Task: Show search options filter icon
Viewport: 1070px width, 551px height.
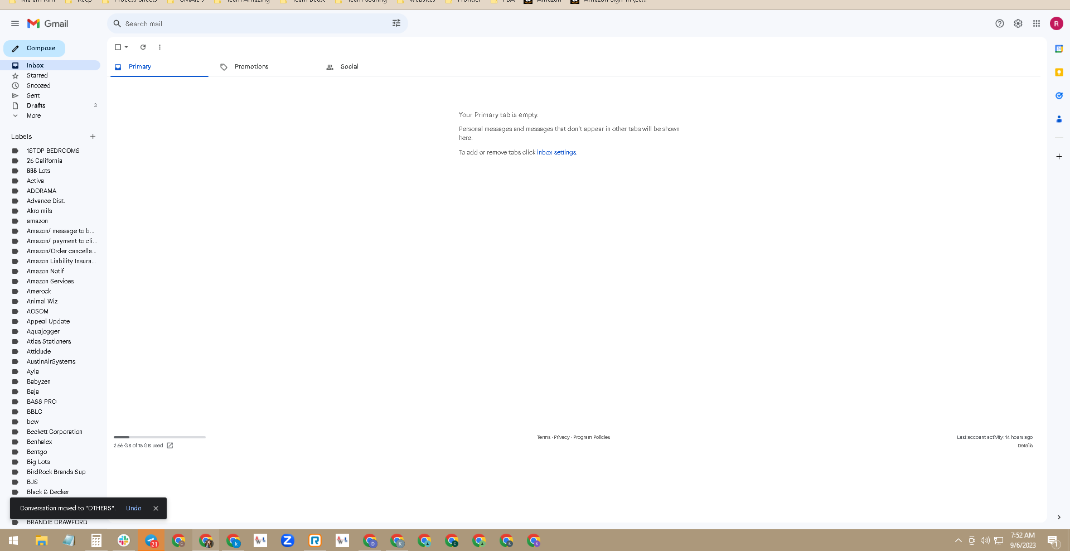Action: [x=396, y=23]
